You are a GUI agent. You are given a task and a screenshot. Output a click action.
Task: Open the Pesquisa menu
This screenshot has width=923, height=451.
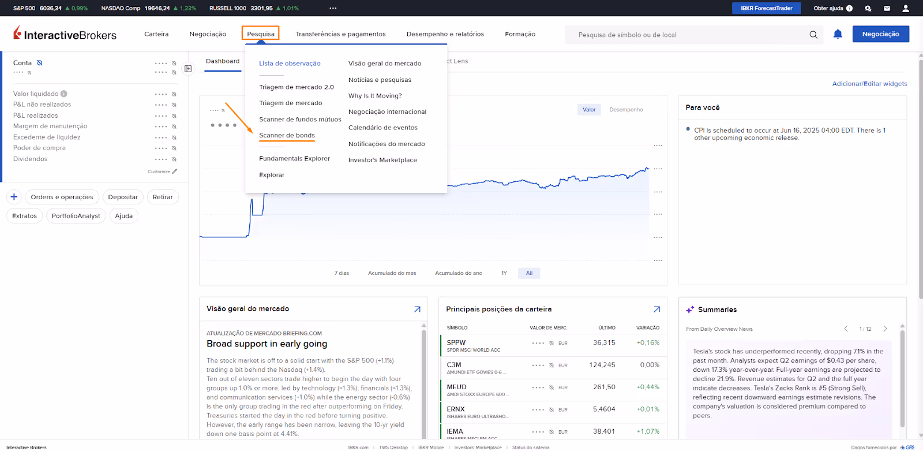261,33
